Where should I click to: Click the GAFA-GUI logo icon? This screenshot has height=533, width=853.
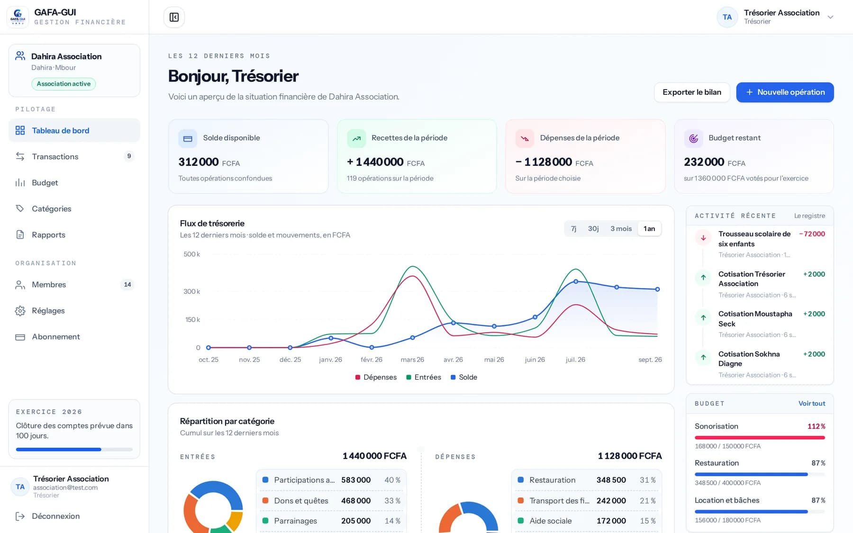pyautogui.click(x=18, y=17)
